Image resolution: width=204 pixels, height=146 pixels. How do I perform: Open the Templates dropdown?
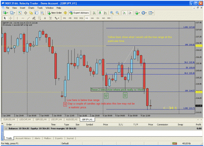tap(151, 13)
